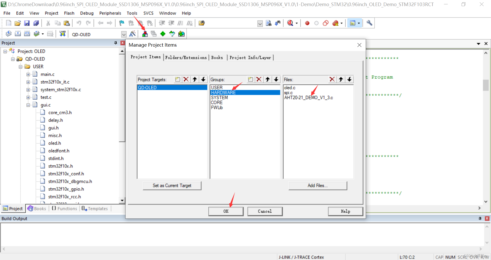Start or stop the debug session from the toolbar
491x260 pixels.
click(x=290, y=23)
